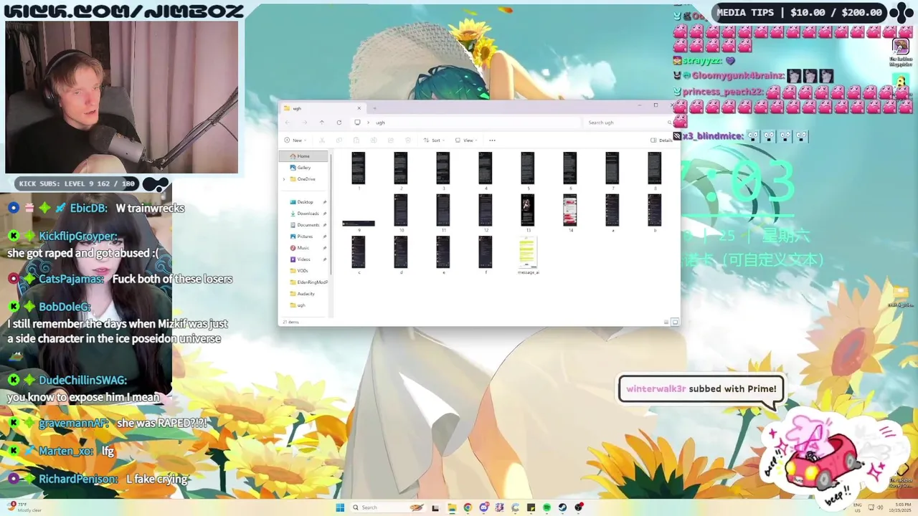Go forward using the Forward arrow
This screenshot has width=918, height=516.
tap(304, 123)
